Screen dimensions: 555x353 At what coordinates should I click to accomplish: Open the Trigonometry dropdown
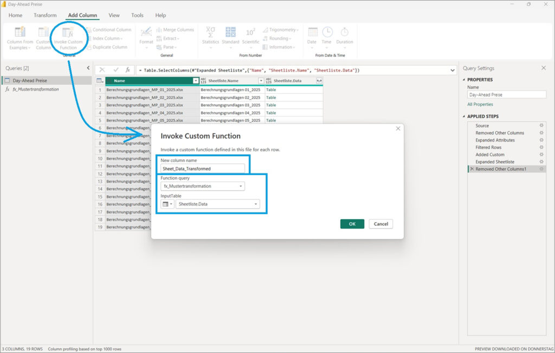(x=281, y=30)
